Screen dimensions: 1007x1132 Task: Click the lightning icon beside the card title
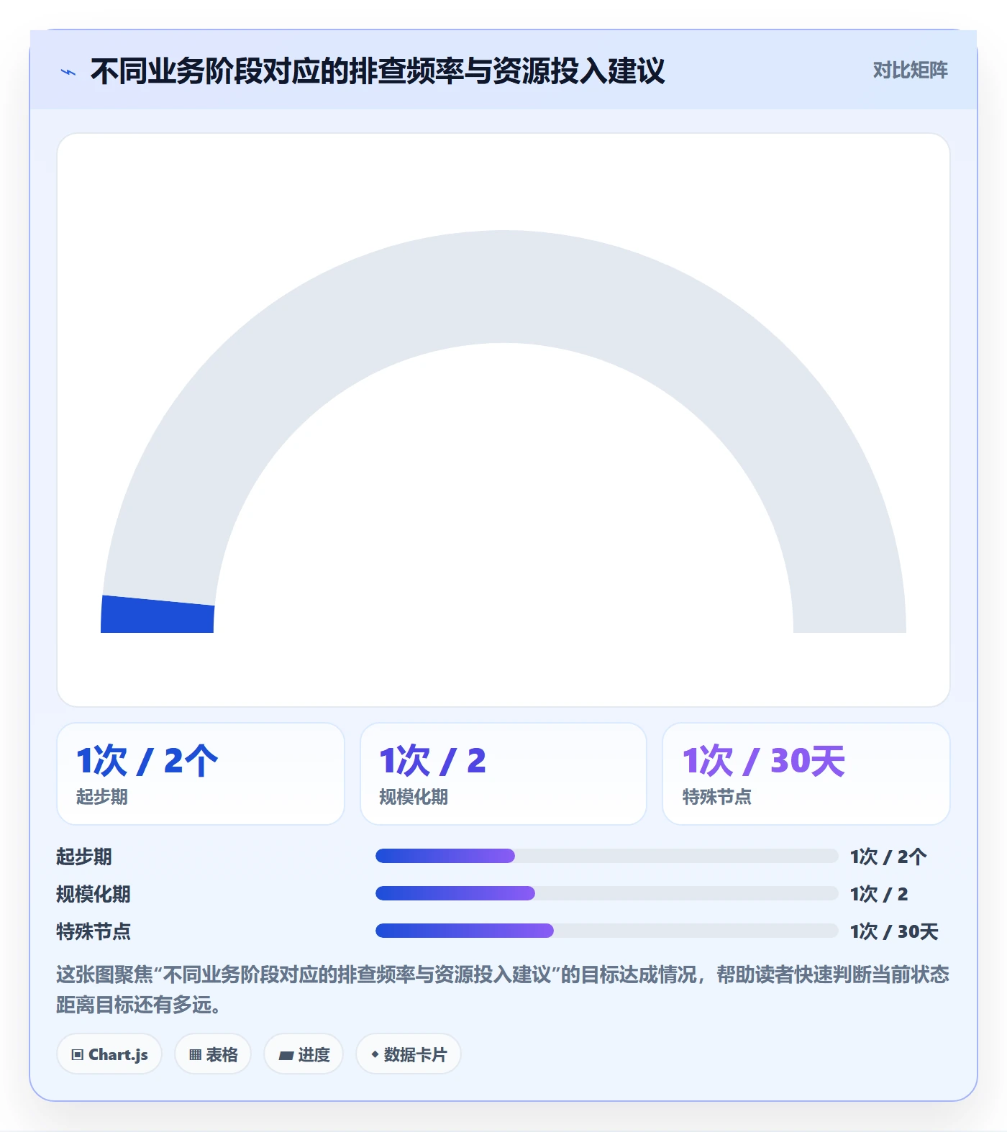68,72
